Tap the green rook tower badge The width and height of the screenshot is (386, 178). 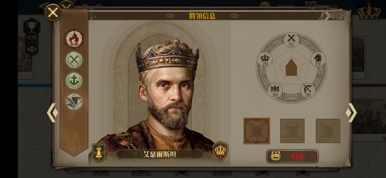[99, 153]
